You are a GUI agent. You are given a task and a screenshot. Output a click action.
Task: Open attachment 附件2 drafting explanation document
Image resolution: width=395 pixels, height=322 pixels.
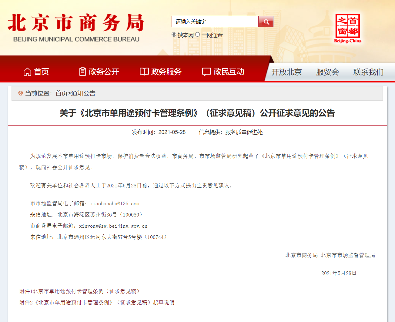96,302
